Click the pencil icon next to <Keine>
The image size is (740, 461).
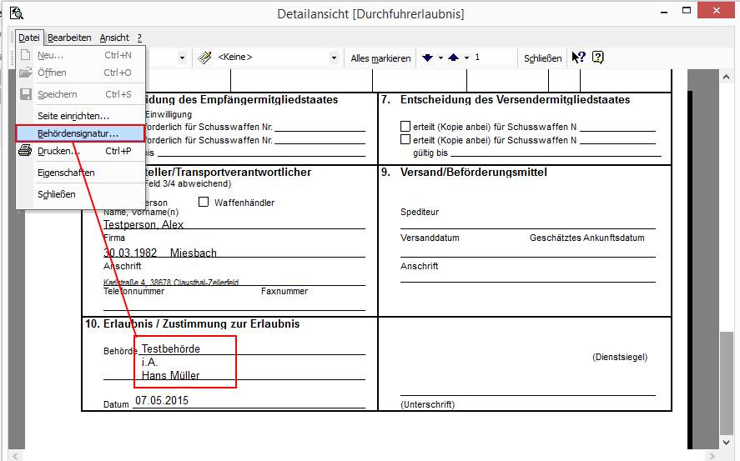click(x=204, y=58)
